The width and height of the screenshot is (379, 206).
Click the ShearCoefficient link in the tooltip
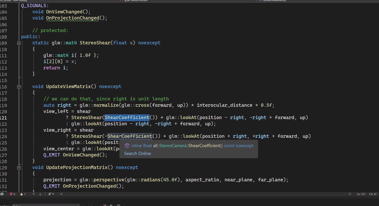[x=204, y=146]
